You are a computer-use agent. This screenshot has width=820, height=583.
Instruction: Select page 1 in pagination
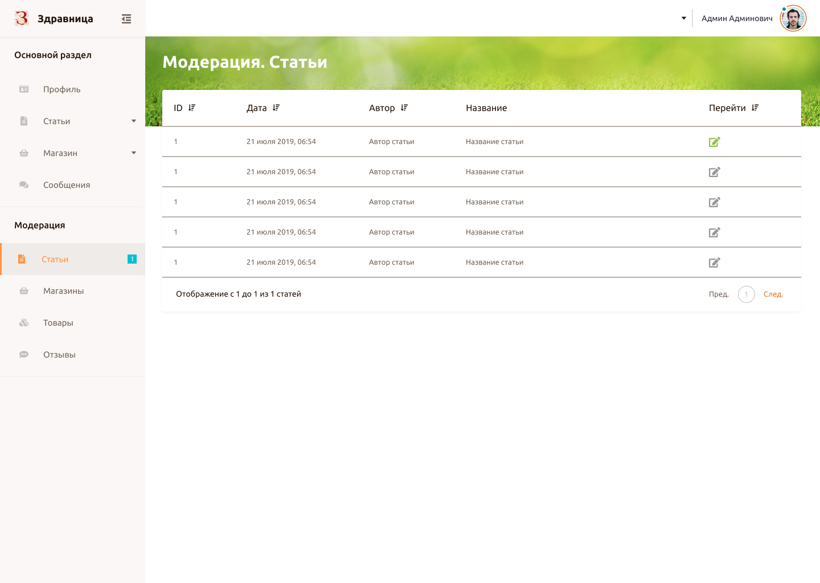(x=747, y=294)
